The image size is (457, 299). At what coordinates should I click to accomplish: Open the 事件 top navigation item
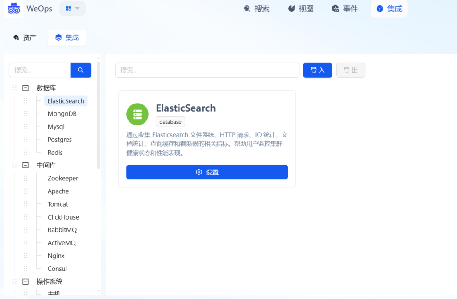pos(345,9)
